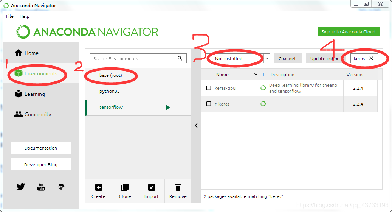The height and width of the screenshot is (212, 392).
Task: Click the Name column sort arrow
Action: 256,74
